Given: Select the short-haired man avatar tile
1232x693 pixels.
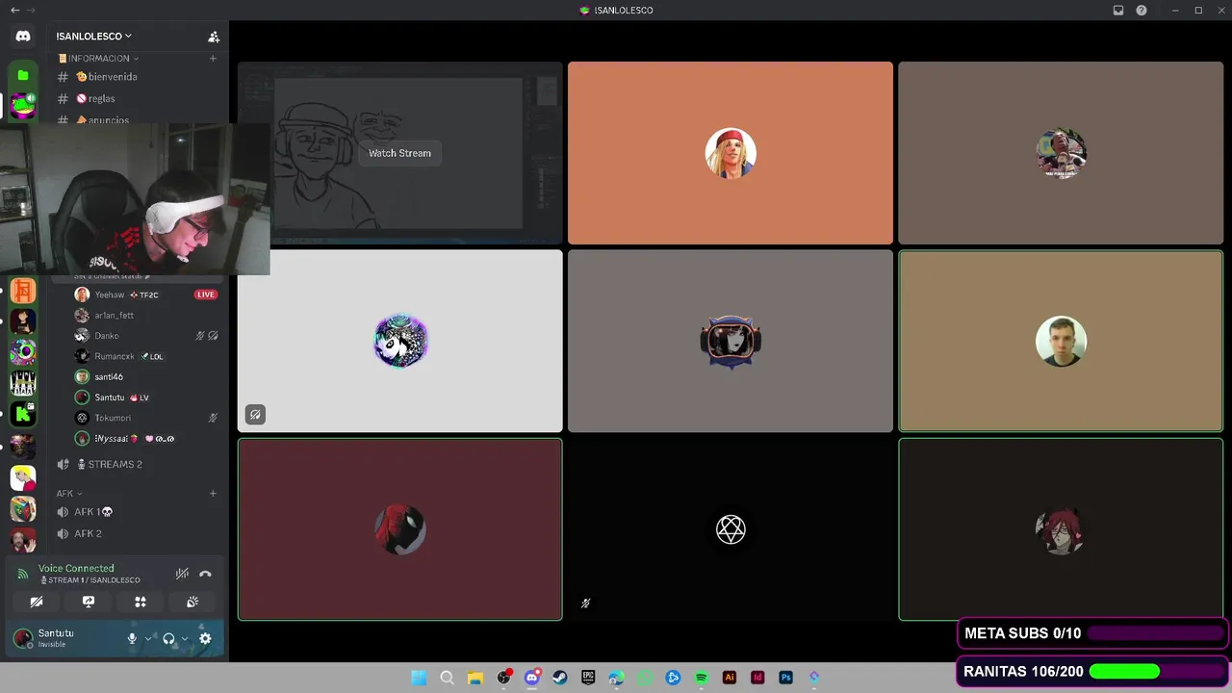Looking at the screenshot, I should [x=1061, y=341].
